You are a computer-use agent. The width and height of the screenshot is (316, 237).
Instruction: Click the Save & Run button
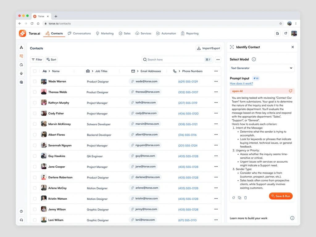coord(281,196)
